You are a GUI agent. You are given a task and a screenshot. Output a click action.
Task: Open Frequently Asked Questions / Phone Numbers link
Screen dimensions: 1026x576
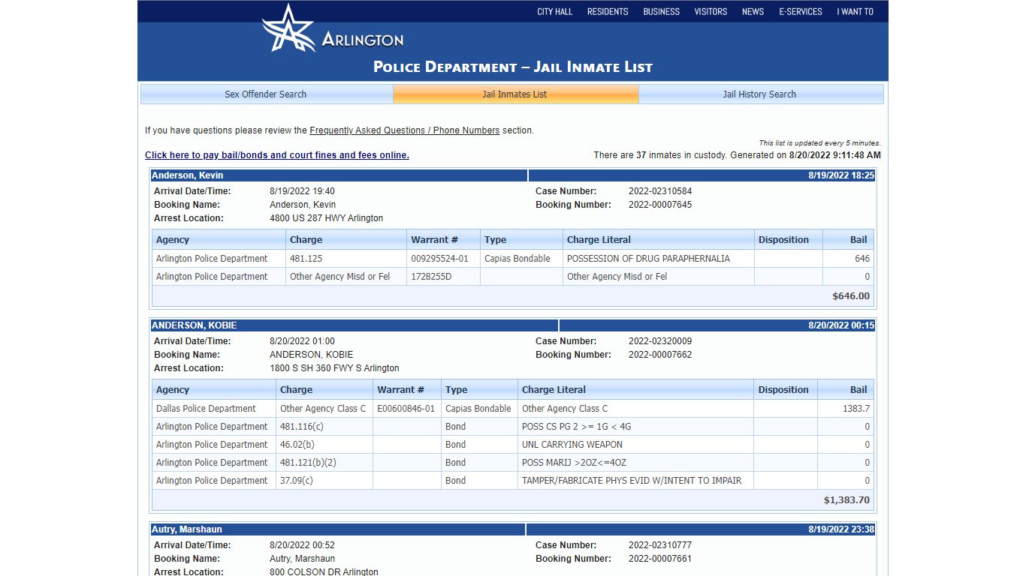404,130
